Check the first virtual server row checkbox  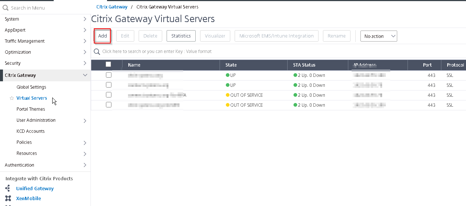pyautogui.click(x=109, y=75)
